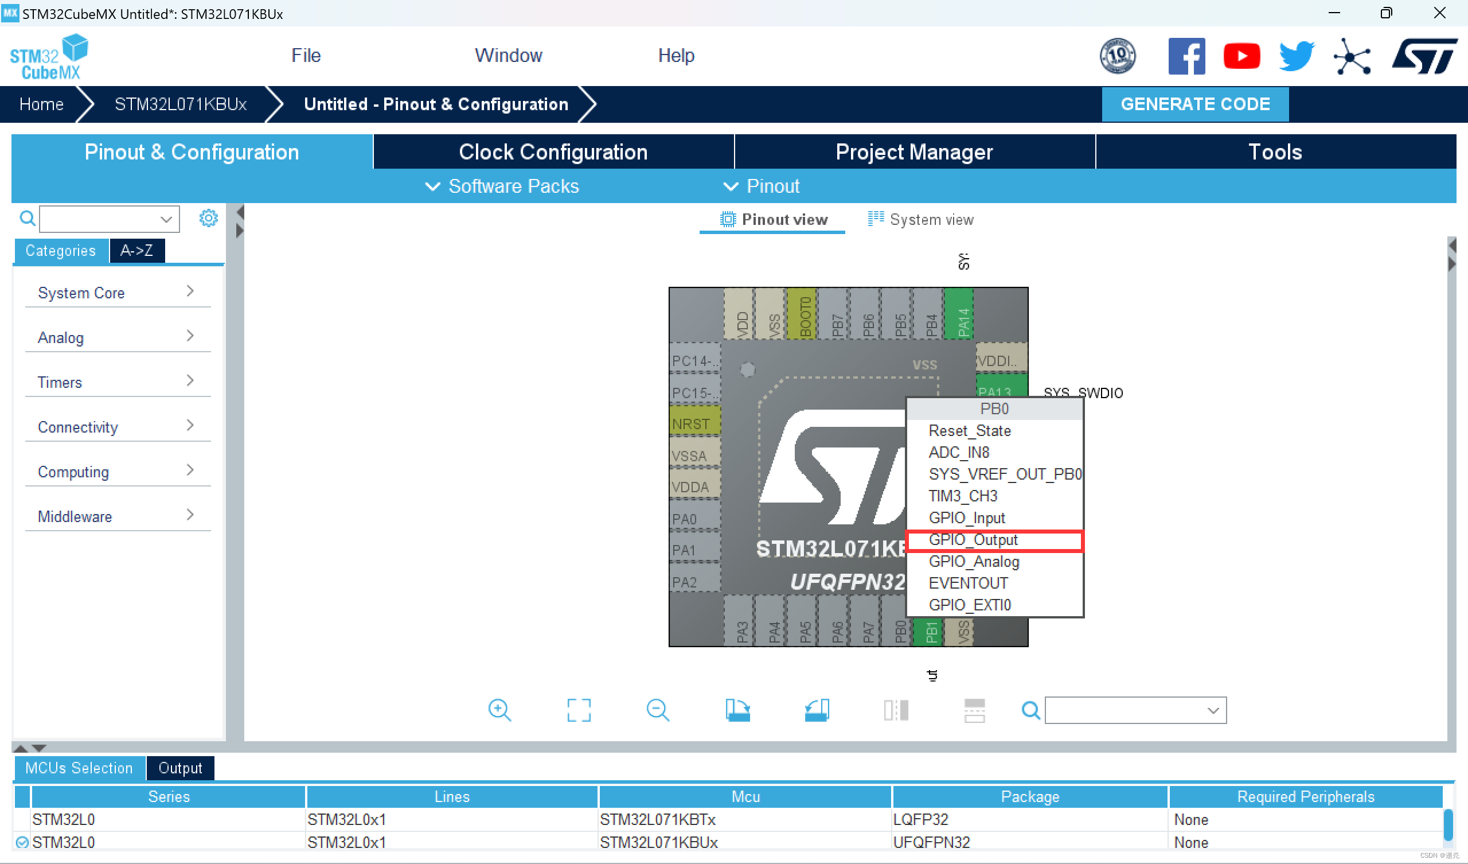Click the zoom in magnifier icon
This screenshot has height=864, width=1468.
coord(499,710)
